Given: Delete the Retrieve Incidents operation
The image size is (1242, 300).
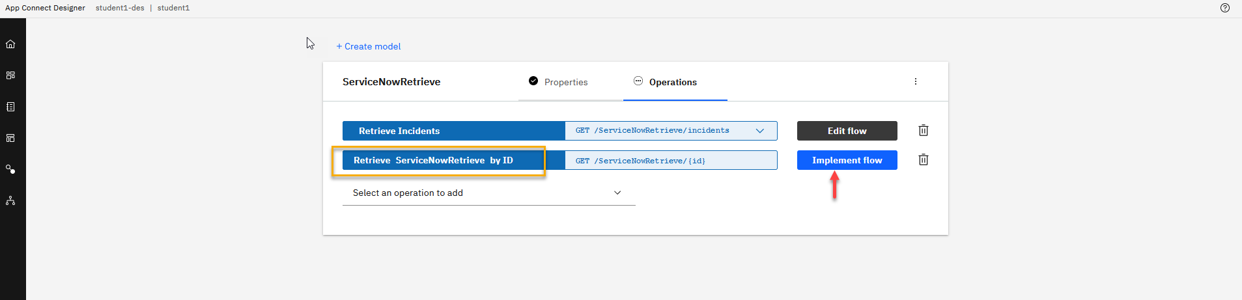Looking at the screenshot, I should coord(923,131).
